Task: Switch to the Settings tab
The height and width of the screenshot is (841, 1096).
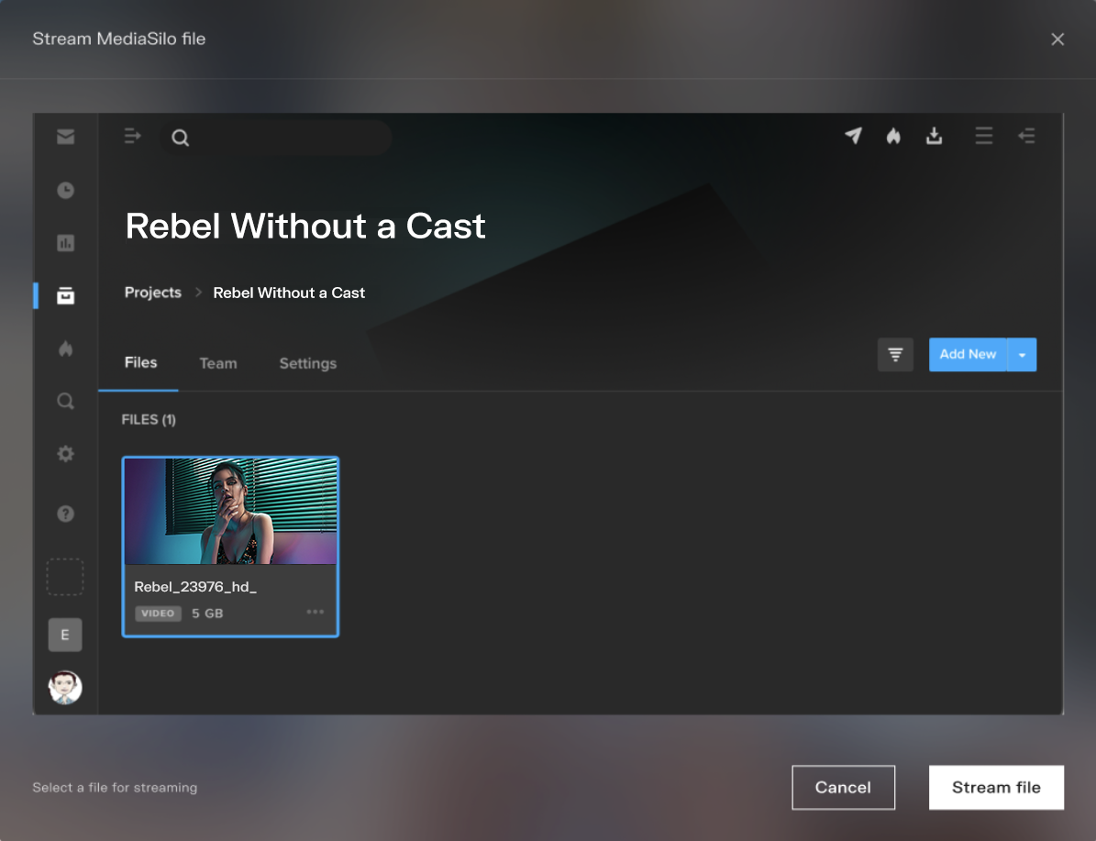Action: (x=307, y=363)
